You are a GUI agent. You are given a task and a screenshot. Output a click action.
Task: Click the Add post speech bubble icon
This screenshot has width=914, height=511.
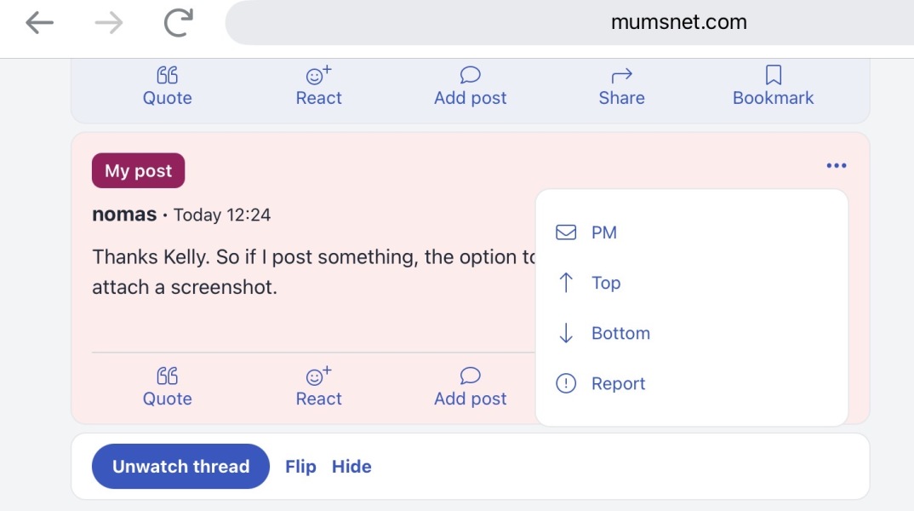470,74
